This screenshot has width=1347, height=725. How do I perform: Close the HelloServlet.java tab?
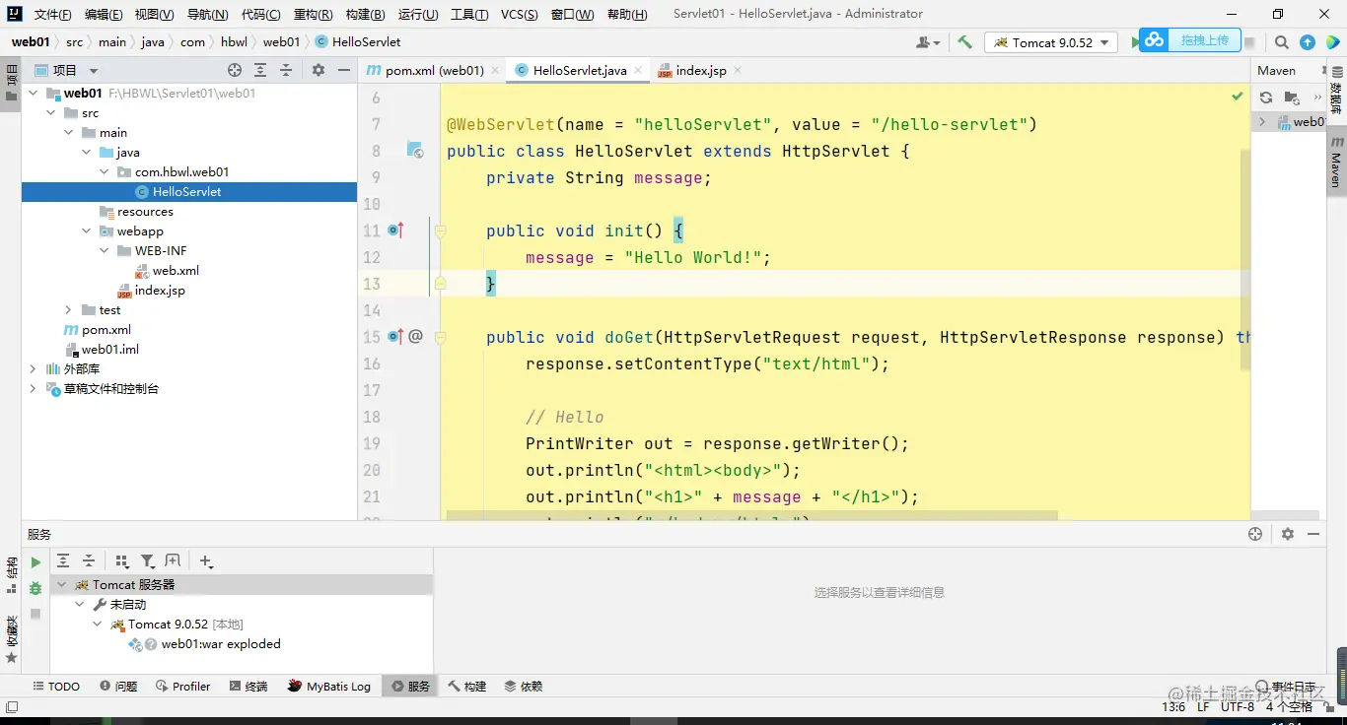(x=638, y=71)
